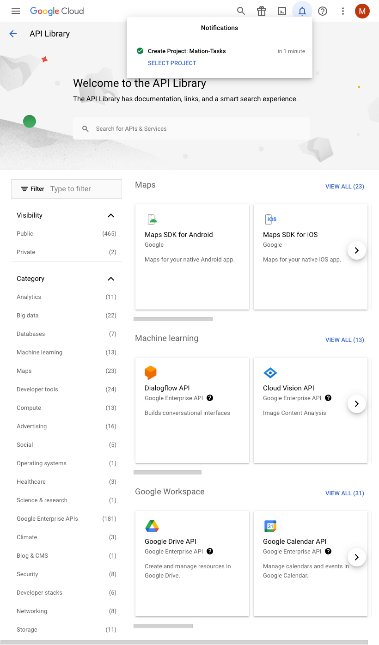Go back using the API Library arrow
Viewport: 379px width, 645px height.
pyautogui.click(x=13, y=34)
